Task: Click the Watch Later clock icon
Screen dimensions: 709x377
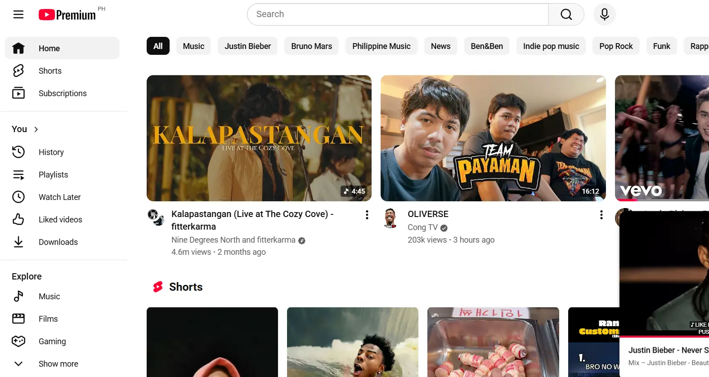Action: 18,197
